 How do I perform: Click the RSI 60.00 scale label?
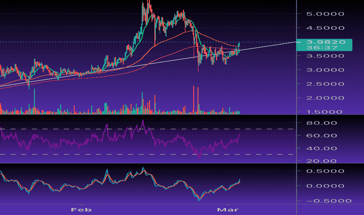click(321, 136)
